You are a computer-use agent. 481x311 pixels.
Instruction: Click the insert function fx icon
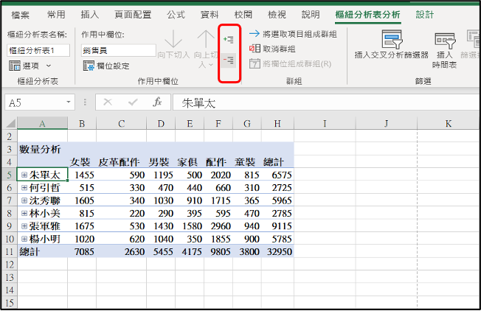[x=157, y=102]
